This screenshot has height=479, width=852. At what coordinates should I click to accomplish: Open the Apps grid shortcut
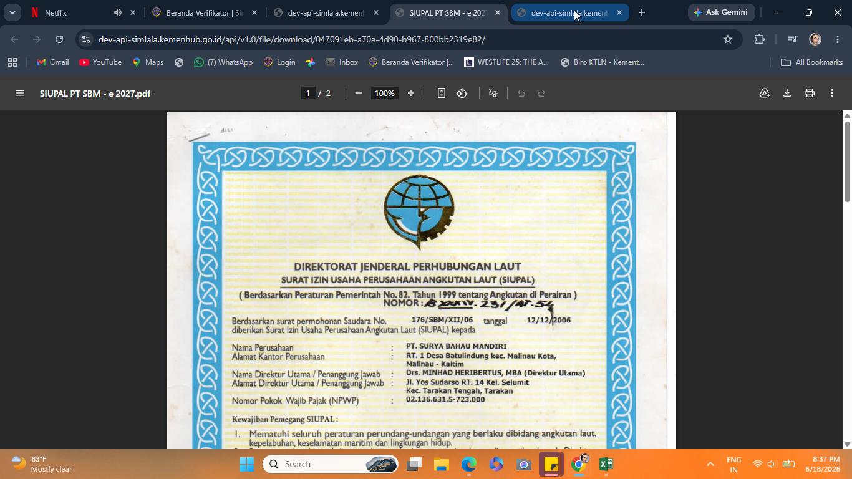[x=12, y=62]
